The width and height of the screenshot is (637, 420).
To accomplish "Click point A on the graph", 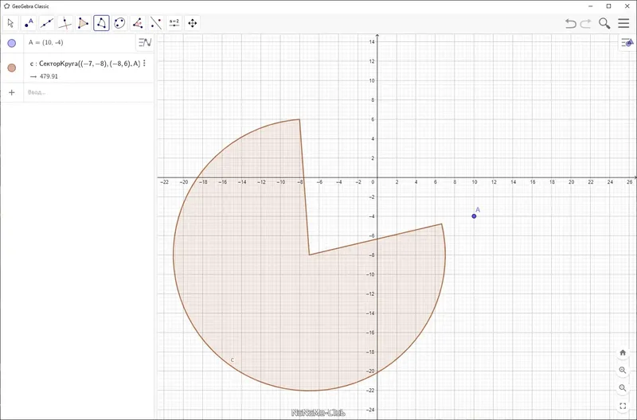I will 474,216.
